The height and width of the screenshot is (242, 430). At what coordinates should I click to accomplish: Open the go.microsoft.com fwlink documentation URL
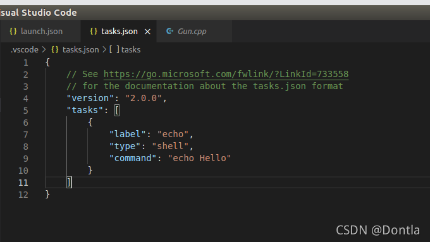[x=226, y=75]
